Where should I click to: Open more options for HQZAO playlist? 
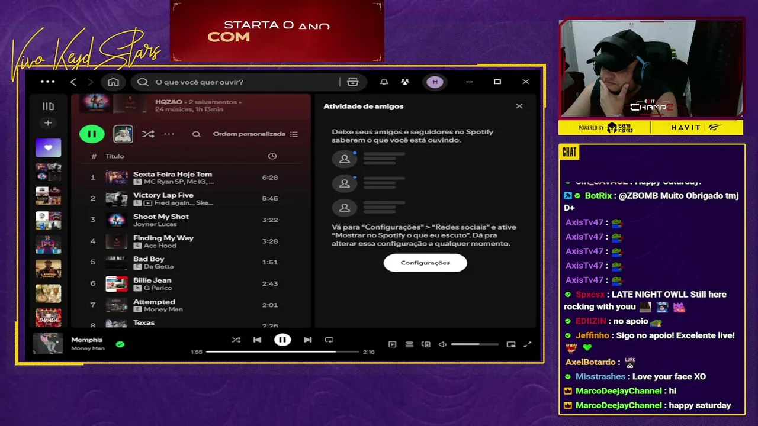coord(169,134)
